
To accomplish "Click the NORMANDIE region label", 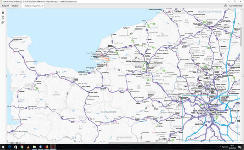I will 108,112.
